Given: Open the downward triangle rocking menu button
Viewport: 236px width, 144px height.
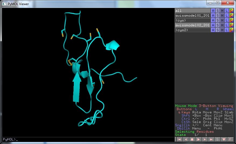Looking at the screenshot, I should tap(224, 139).
